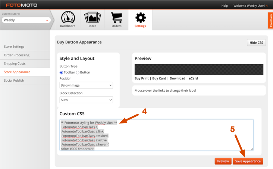Click the Buy Print preview link

click(142, 78)
